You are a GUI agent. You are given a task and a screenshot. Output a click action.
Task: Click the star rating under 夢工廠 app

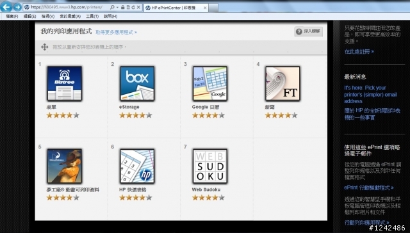tap(63, 198)
